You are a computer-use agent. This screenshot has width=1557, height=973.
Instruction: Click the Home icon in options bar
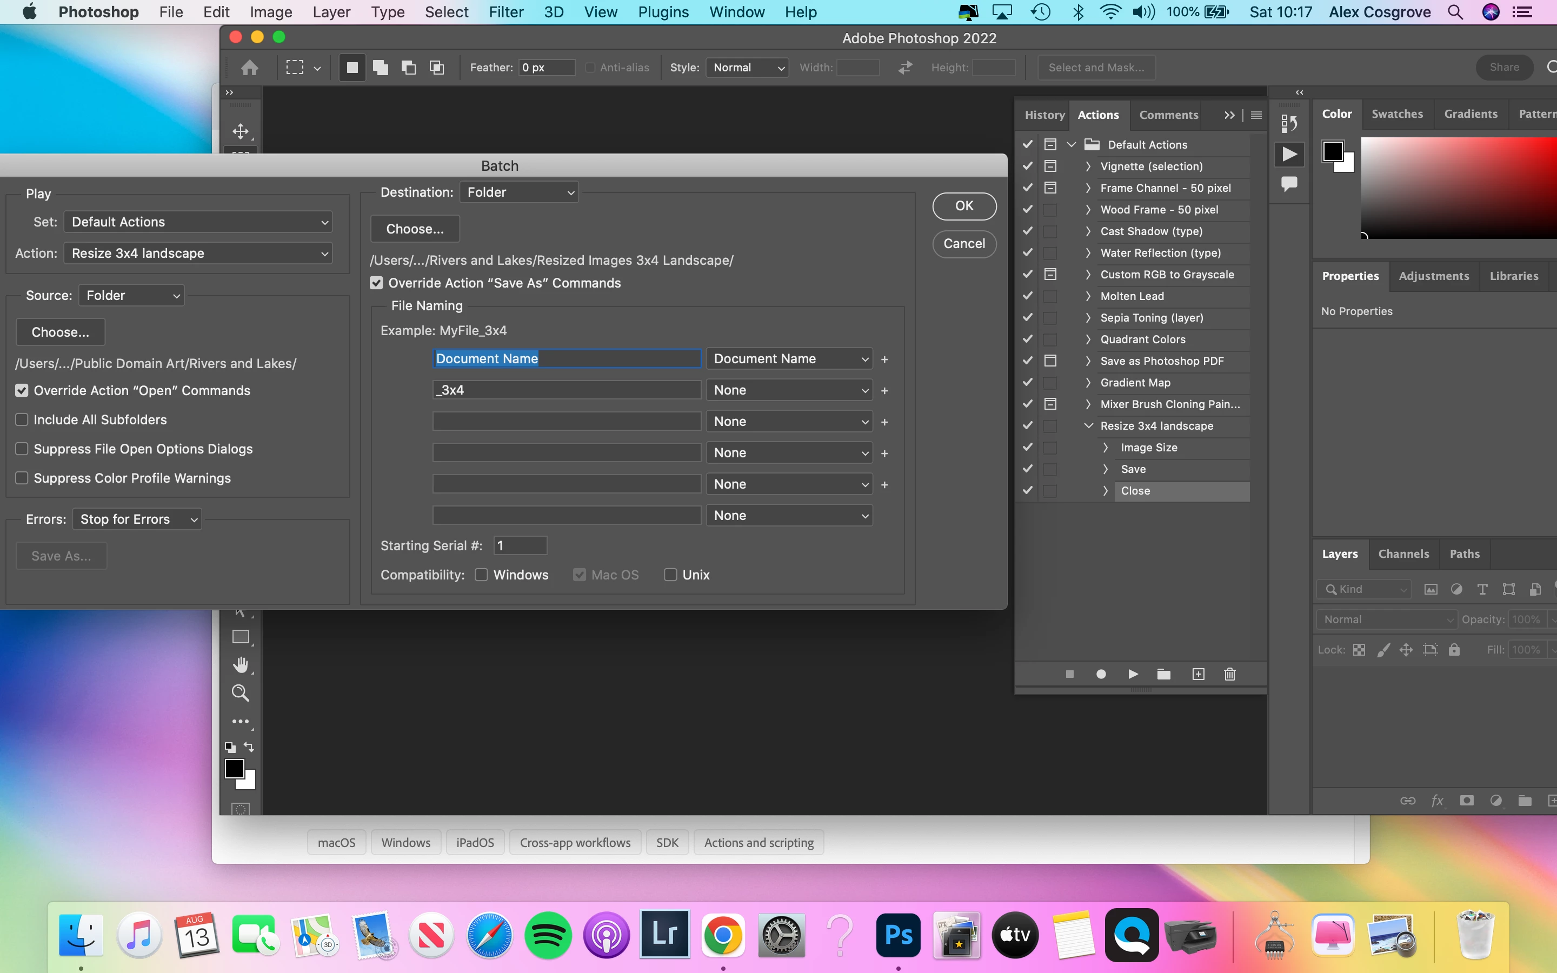[x=250, y=68]
